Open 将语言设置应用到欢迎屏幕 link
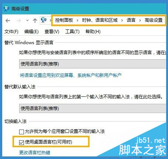Viewport: 168px width, 159px height. coord(71,75)
